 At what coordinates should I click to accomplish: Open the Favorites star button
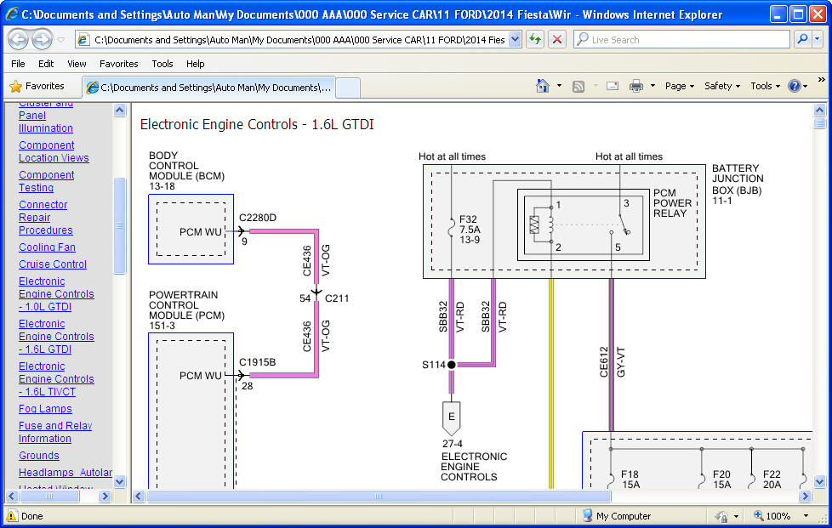coord(37,86)
